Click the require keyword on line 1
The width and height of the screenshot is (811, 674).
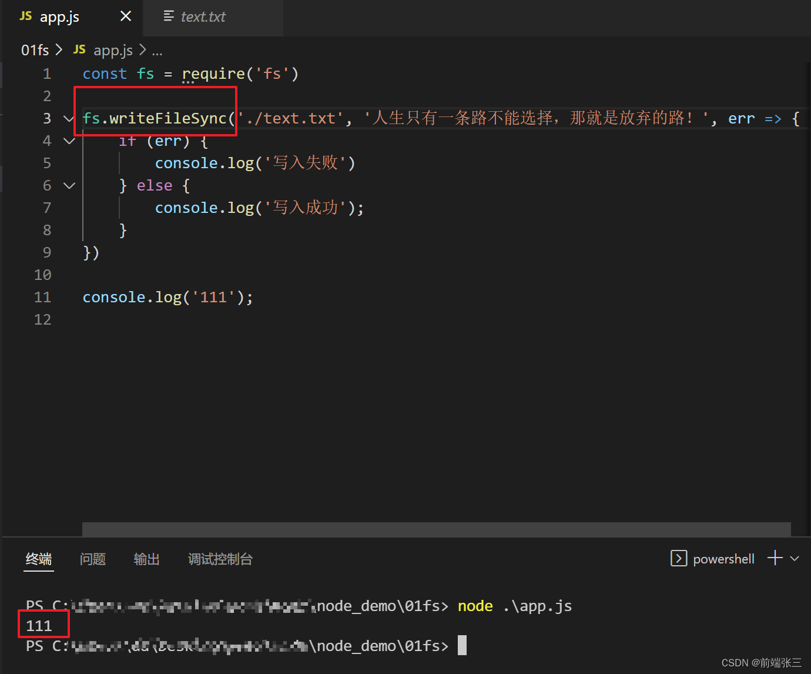(x=213, y=74)
